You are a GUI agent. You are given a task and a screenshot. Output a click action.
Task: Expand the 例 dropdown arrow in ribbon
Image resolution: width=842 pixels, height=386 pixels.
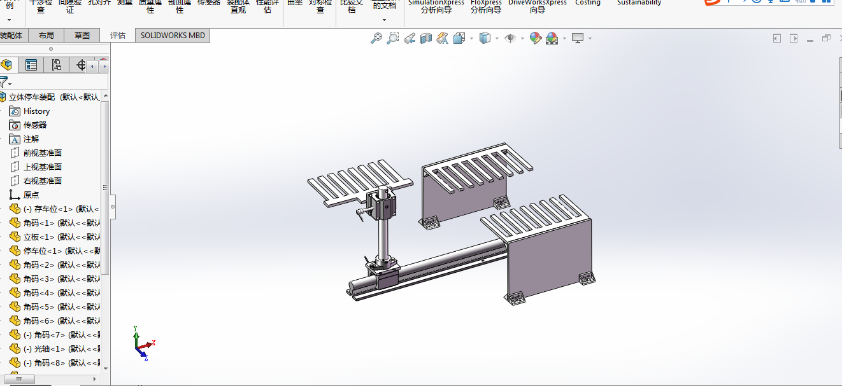(x=9, y=20)
